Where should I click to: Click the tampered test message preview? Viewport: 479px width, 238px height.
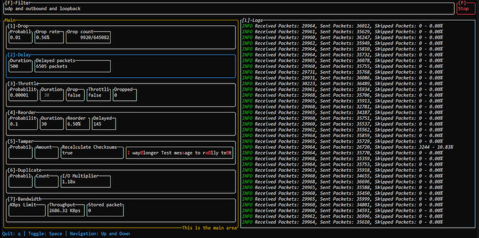tap(179, 153)
